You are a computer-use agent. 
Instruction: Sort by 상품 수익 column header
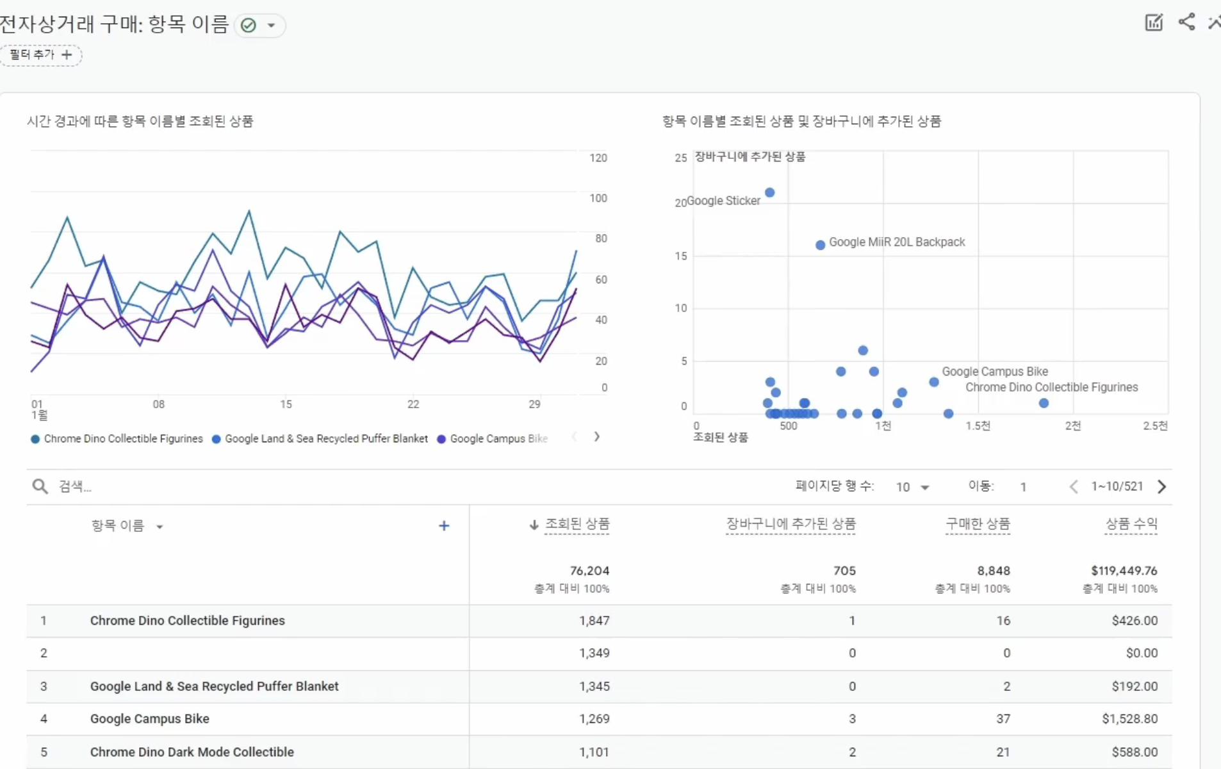pos(1131,524)
